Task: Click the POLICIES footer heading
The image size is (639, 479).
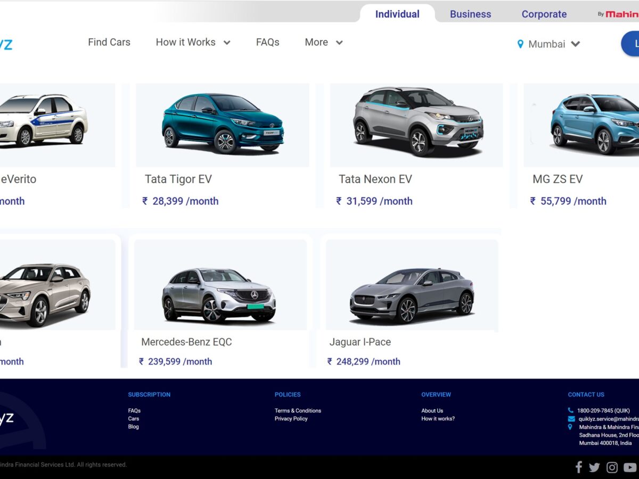Action: [288, 395]
